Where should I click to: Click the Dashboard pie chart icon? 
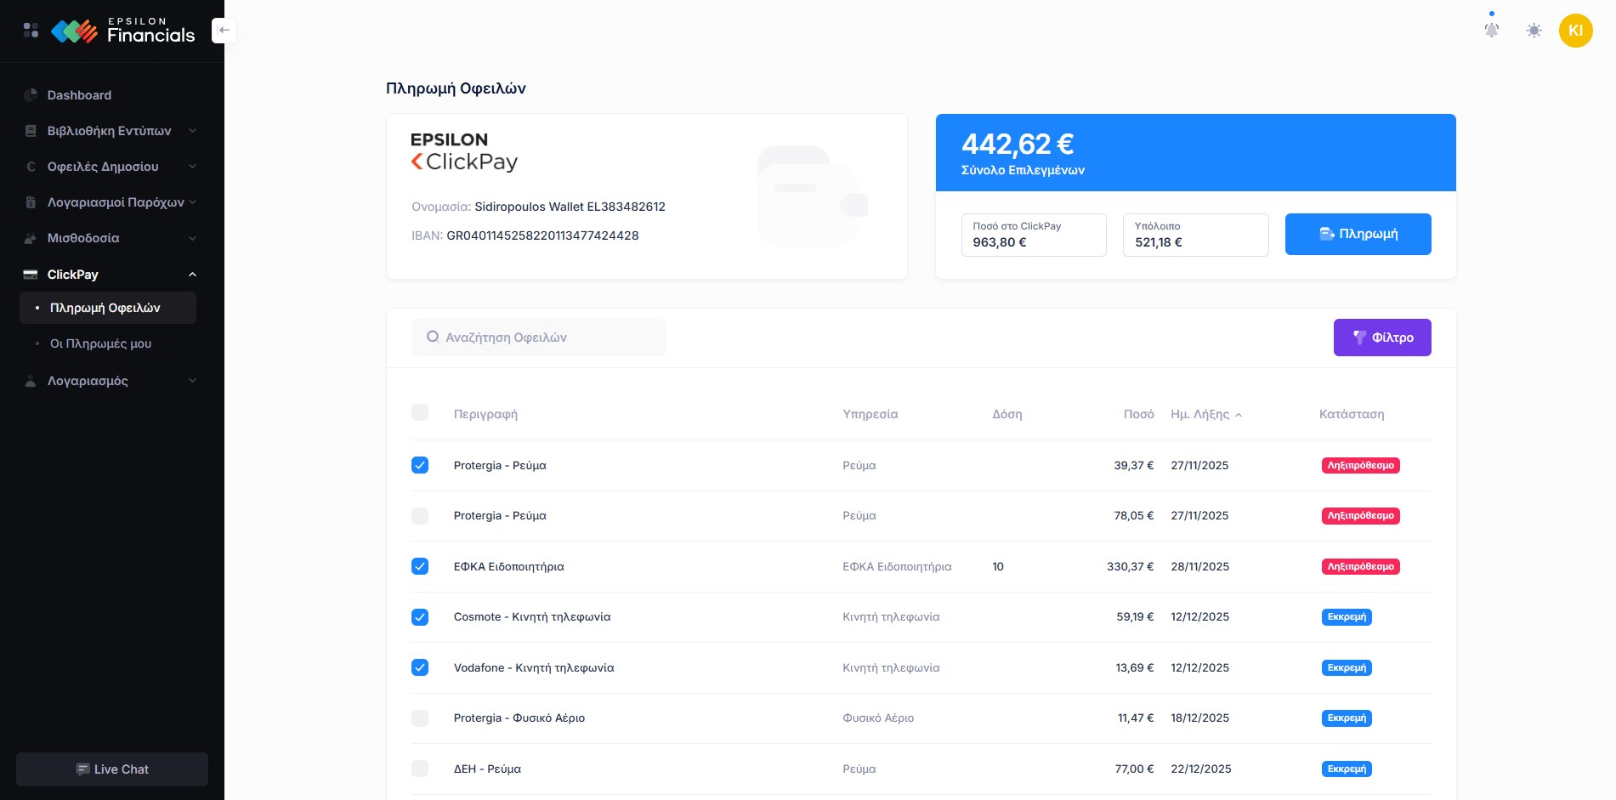point(31,95)
